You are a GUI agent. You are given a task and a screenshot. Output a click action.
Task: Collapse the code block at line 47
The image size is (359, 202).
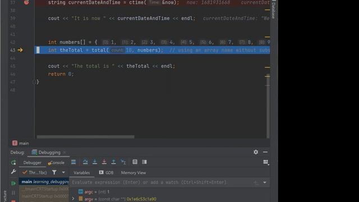[34, 82]
